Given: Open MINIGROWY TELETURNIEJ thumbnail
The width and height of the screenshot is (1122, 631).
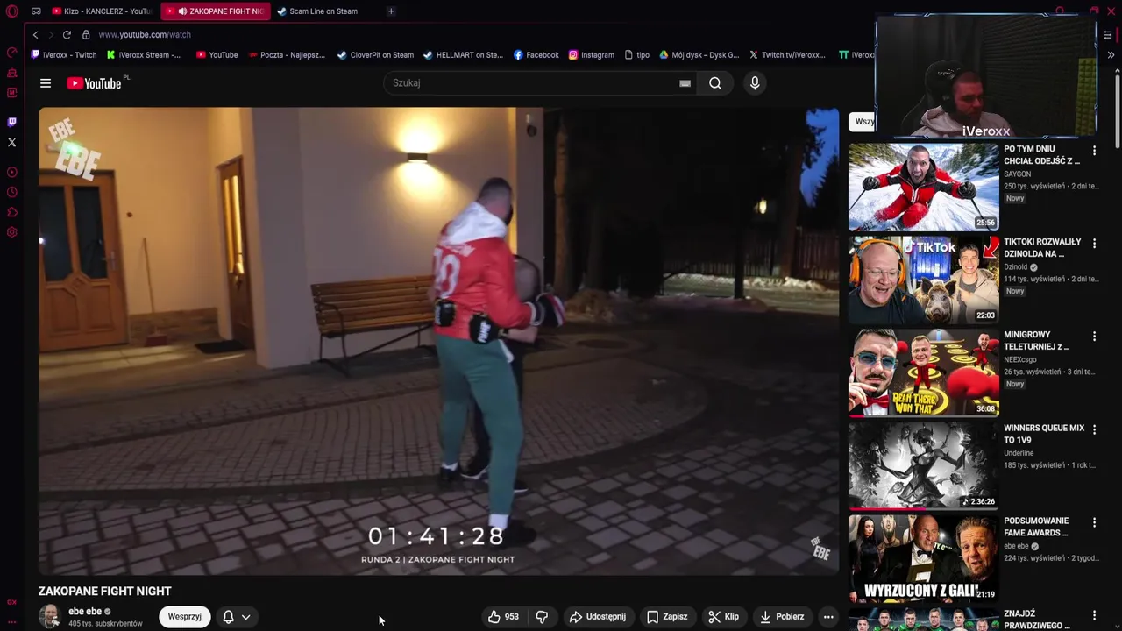Looking at the screenshot, I should point(924,372).
